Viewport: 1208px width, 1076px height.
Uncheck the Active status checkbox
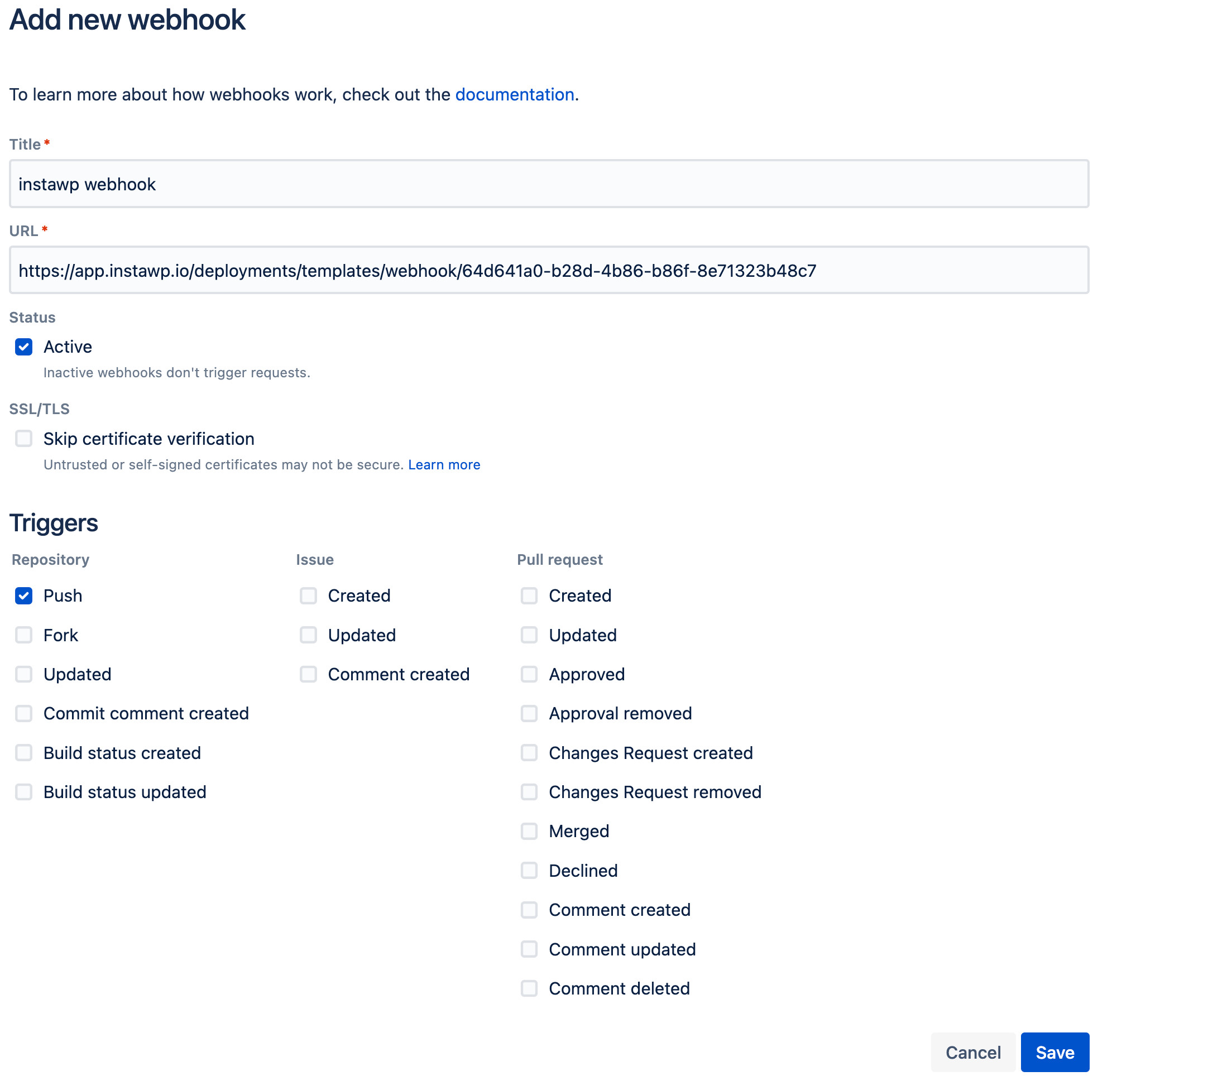pos(23,347)
